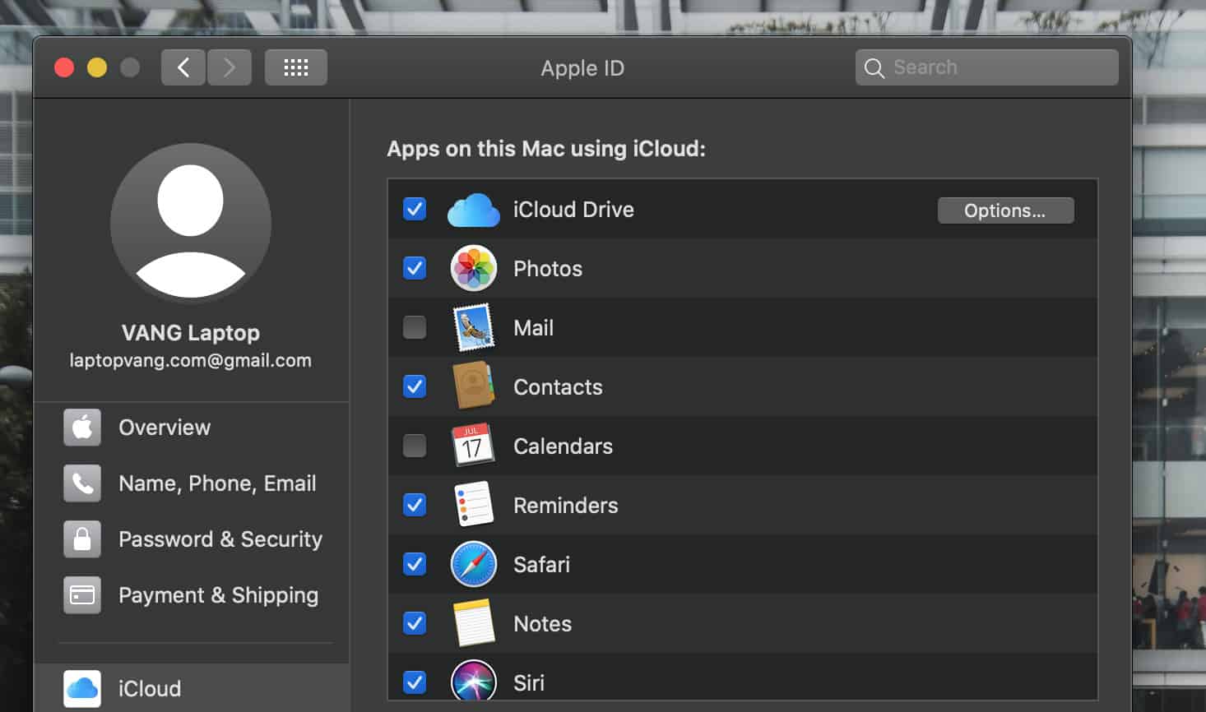Click the Mail label text
Viewport: 1206px width, 712px height.
[533, 328]
